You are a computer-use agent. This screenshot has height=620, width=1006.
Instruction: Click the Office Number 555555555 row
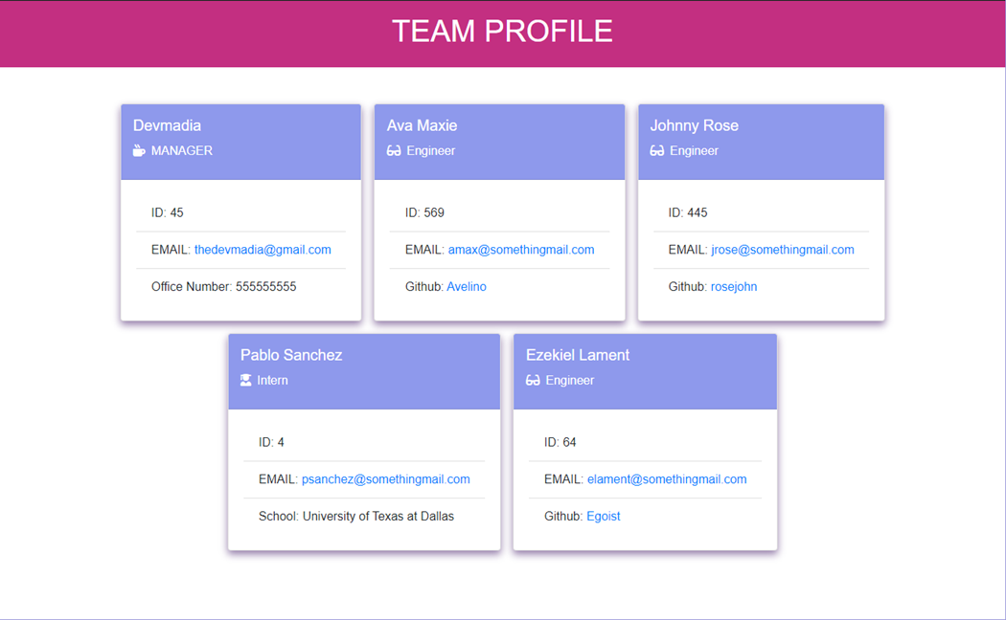point(223,287)
